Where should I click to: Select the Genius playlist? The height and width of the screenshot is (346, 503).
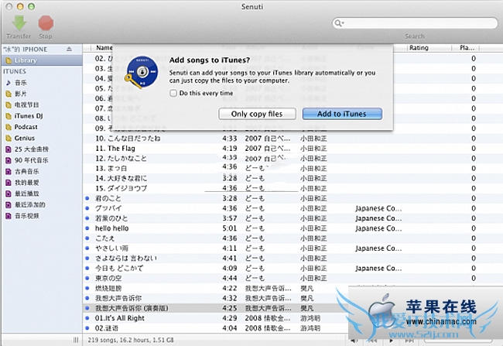pyautogui.click(x=25, y=137)
